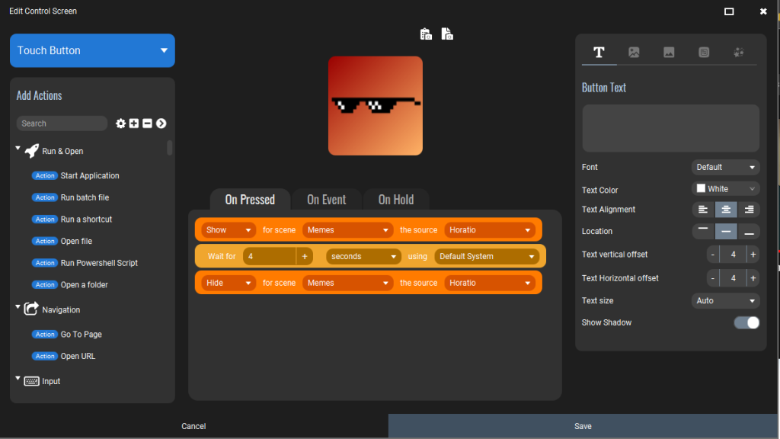Open the Memes scene dropdown
The width and height of the screenshot is (780, 439).
(x=347, y=229)
